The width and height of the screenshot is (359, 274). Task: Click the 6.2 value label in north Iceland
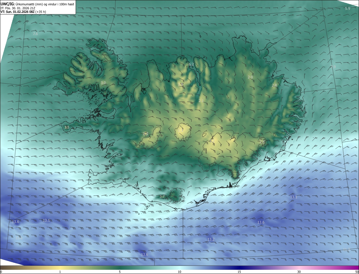[191, 64]
